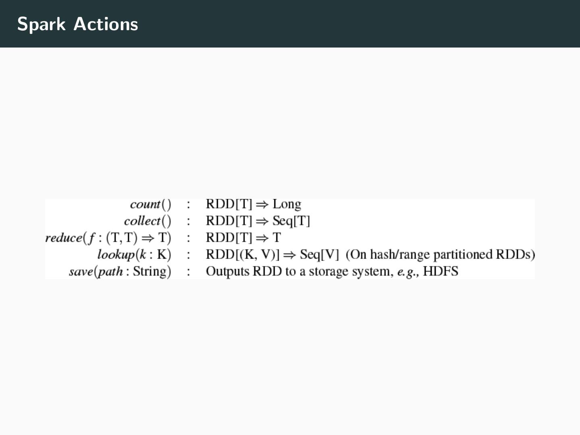Click the colon separator in the count row
Image resolution: width=580 pixels, height=435 pixels.
188,205
